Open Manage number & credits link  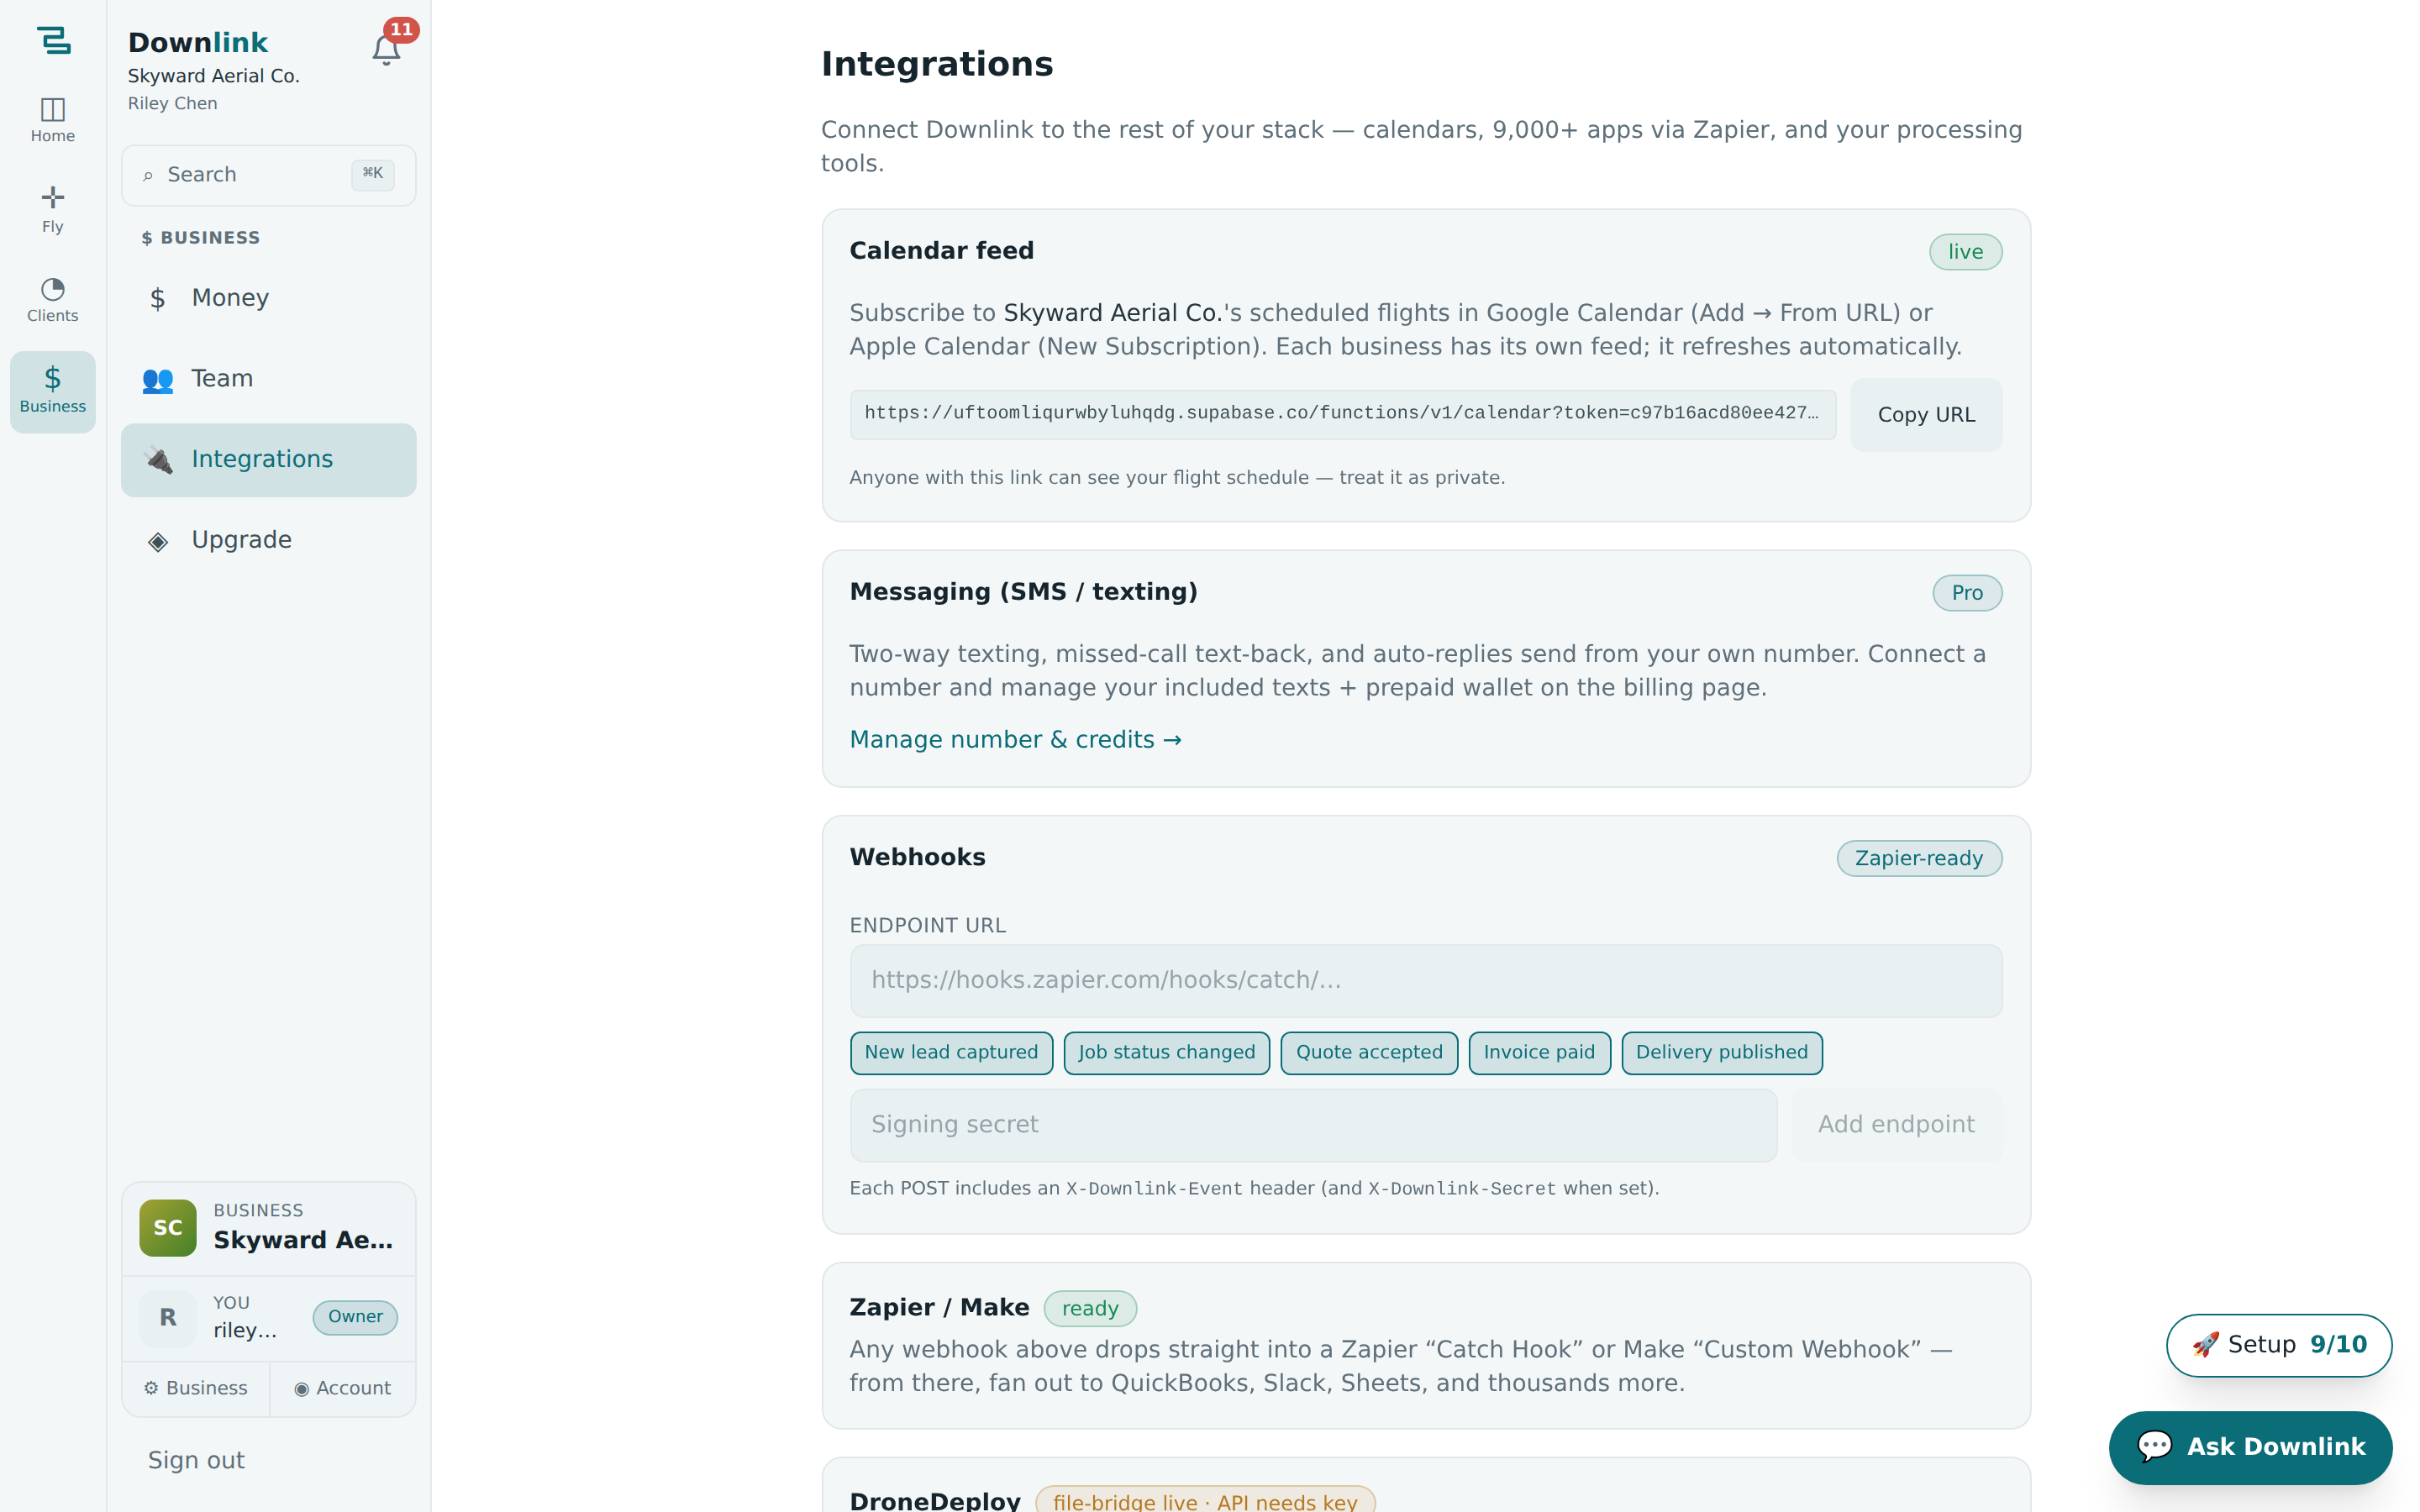[x=1015, y=740]
